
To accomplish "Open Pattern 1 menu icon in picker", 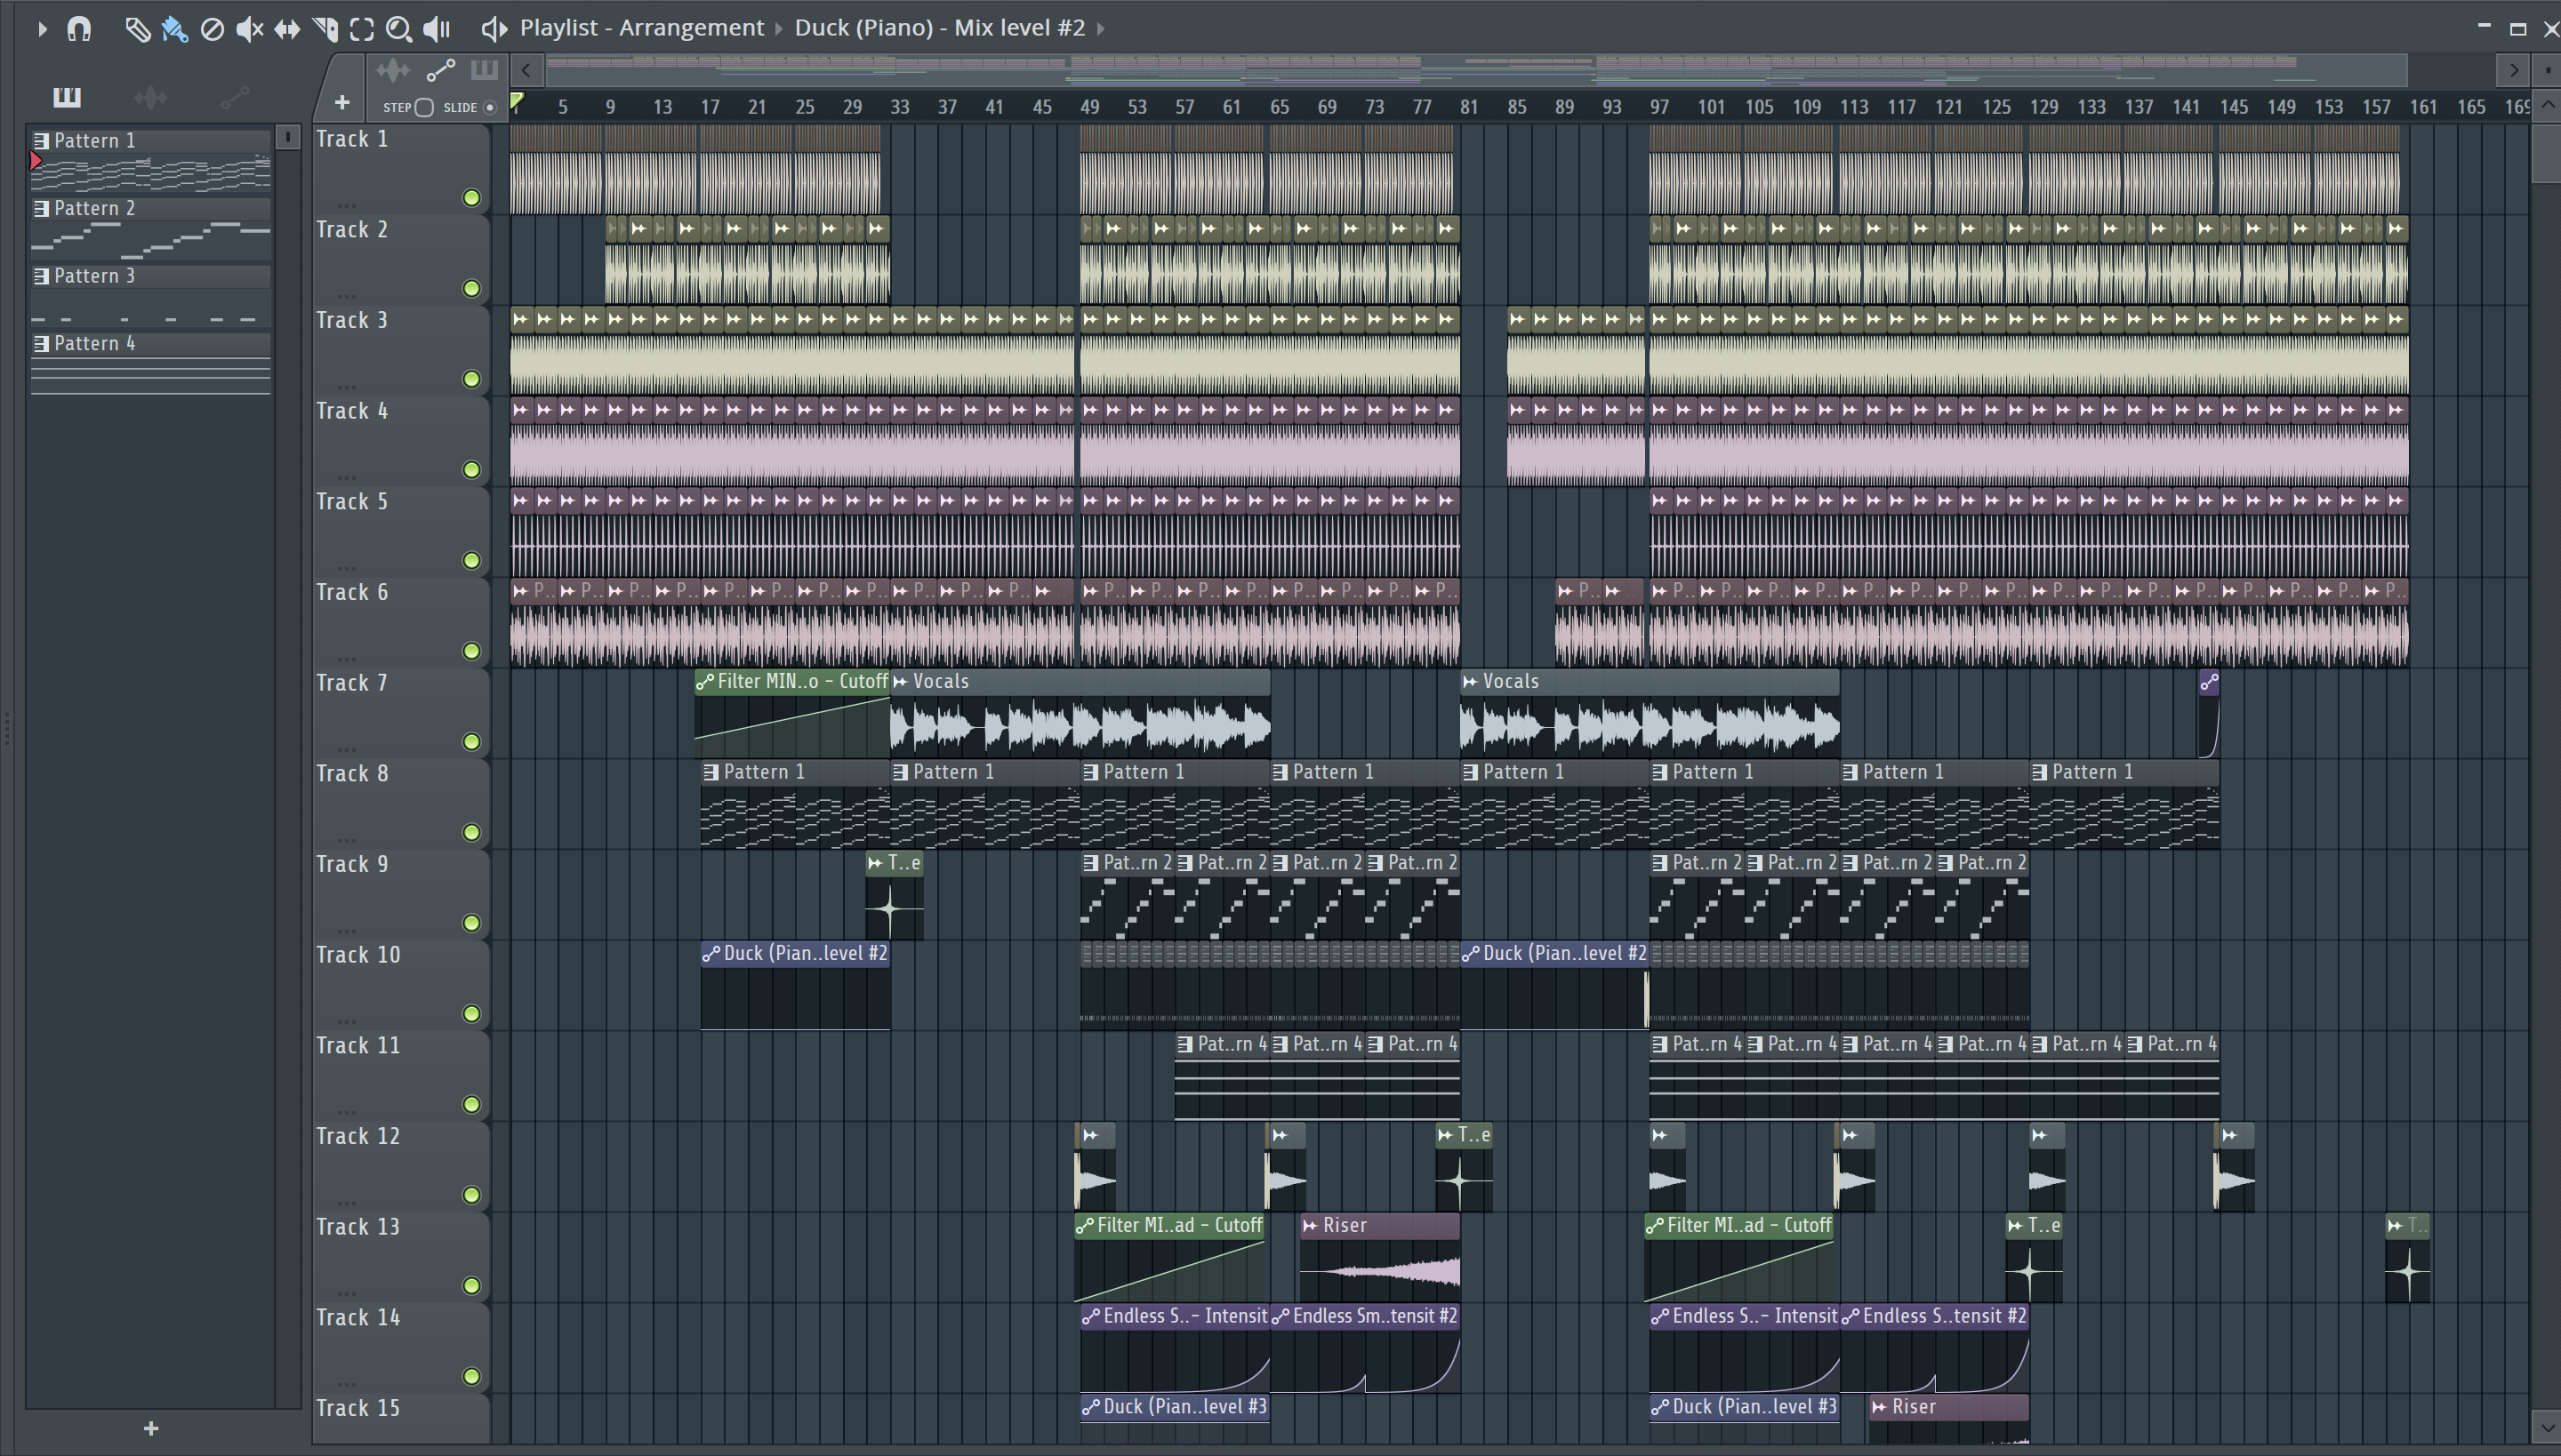I will coord(41,141).
